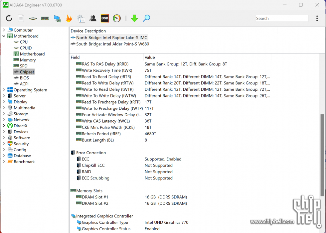Image resolution: width=326 pixels, height=233 pixels.
Task: Expand the Devices tree node arrow
Action: pyautogui.click(x=4, y=132)
